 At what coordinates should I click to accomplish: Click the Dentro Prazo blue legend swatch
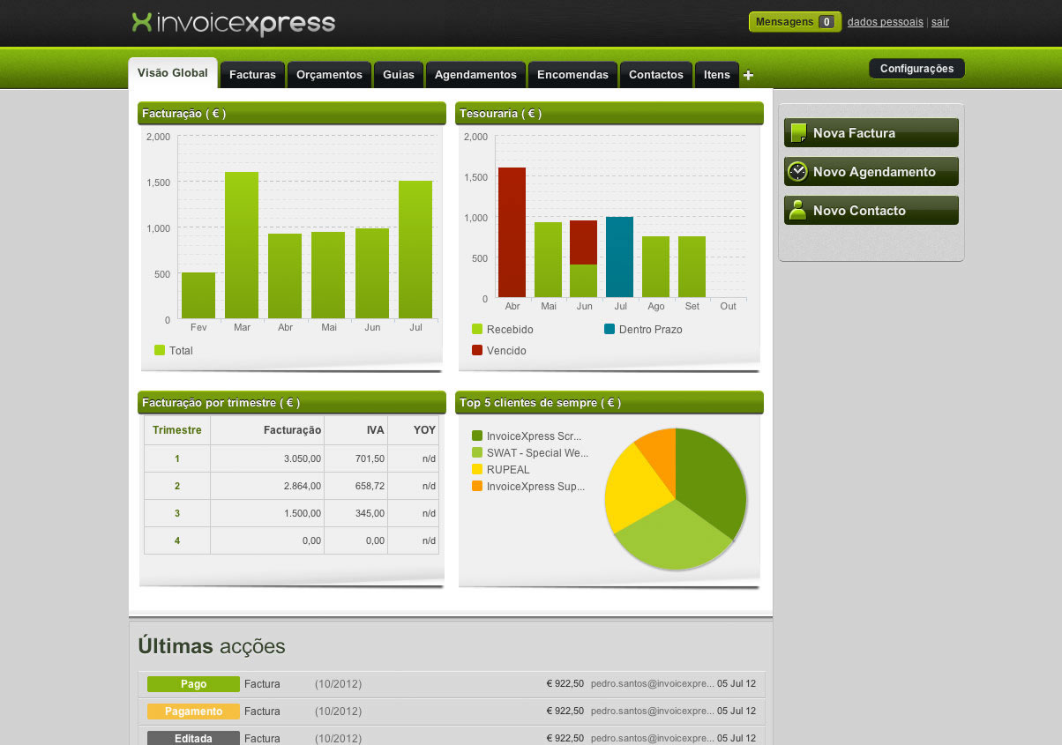coord(610,330)
